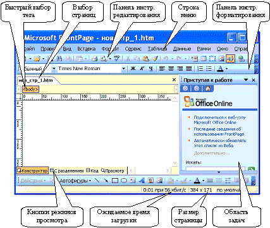Toggle bold formatting (Ж)
The width and height of the screenshot is (270, 228).
coord(133,68)
